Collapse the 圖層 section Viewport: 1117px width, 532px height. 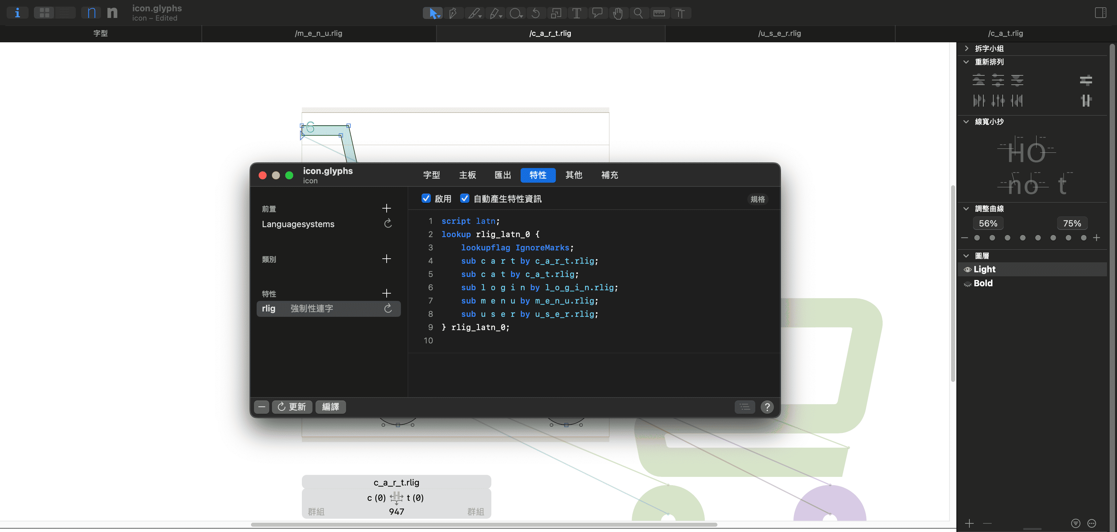tap(966, 256)
